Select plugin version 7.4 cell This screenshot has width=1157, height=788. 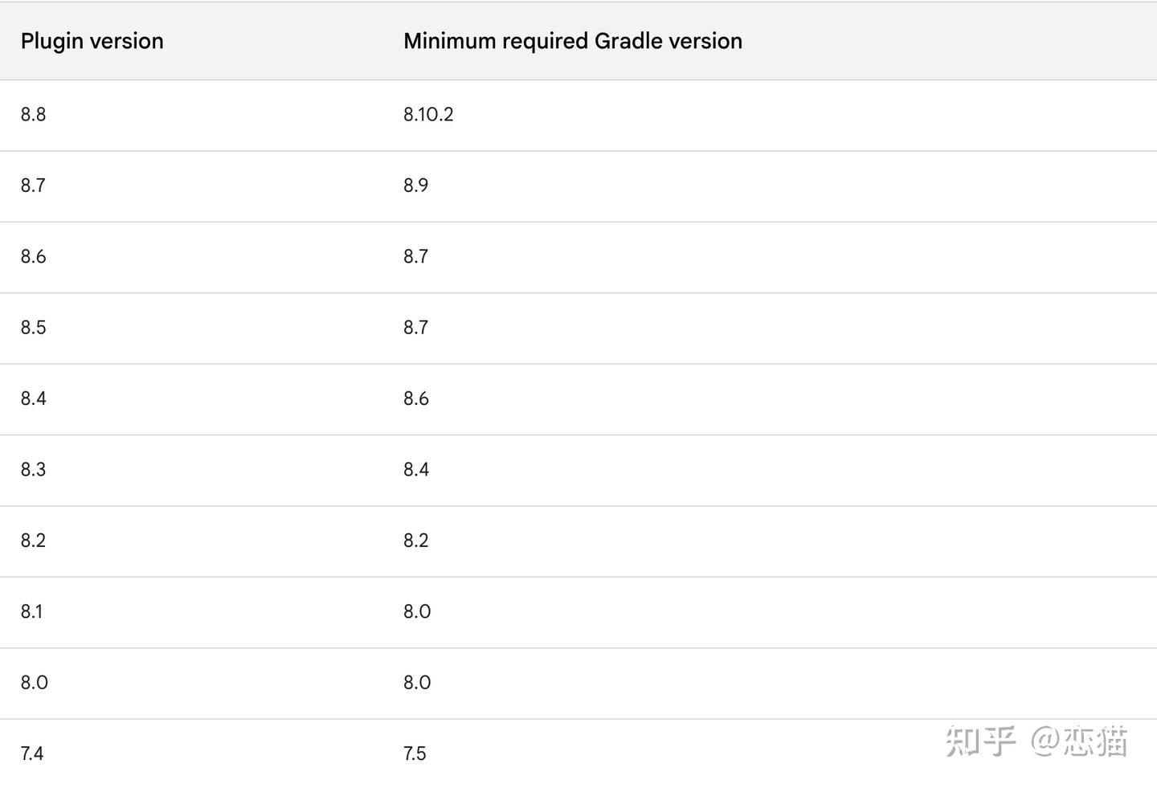32,754
